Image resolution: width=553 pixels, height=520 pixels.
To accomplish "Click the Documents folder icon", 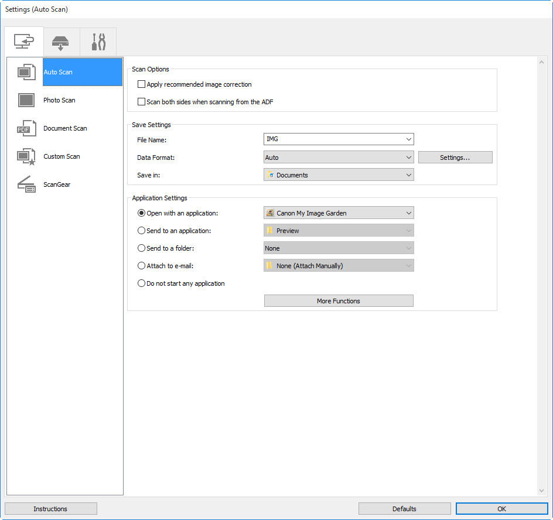I will point(271,175).
